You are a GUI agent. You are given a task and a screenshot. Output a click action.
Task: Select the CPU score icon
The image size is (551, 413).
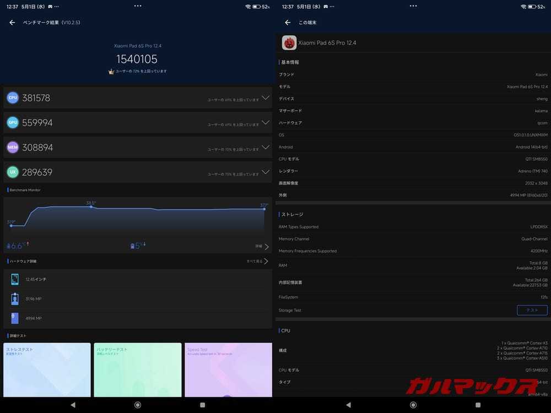click(x=12, y=97)
